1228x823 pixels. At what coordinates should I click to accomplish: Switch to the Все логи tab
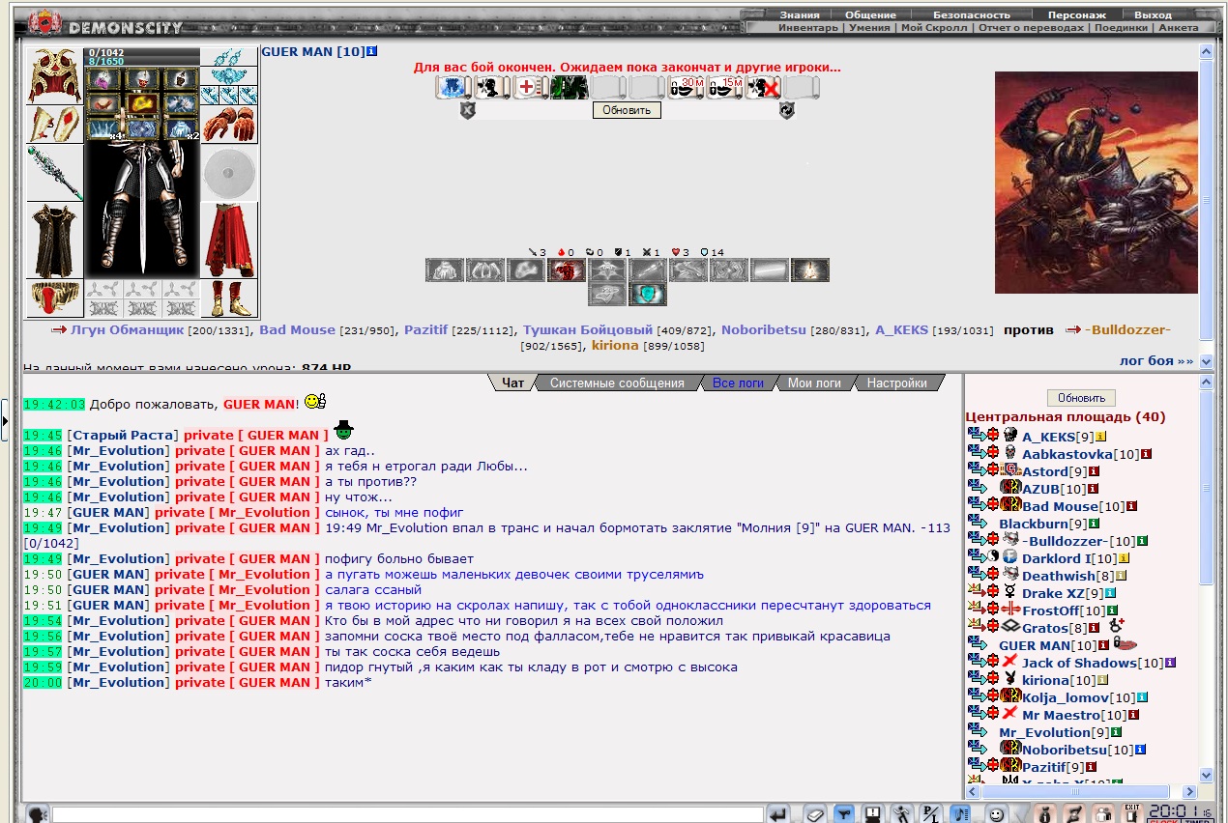[738, 383]
